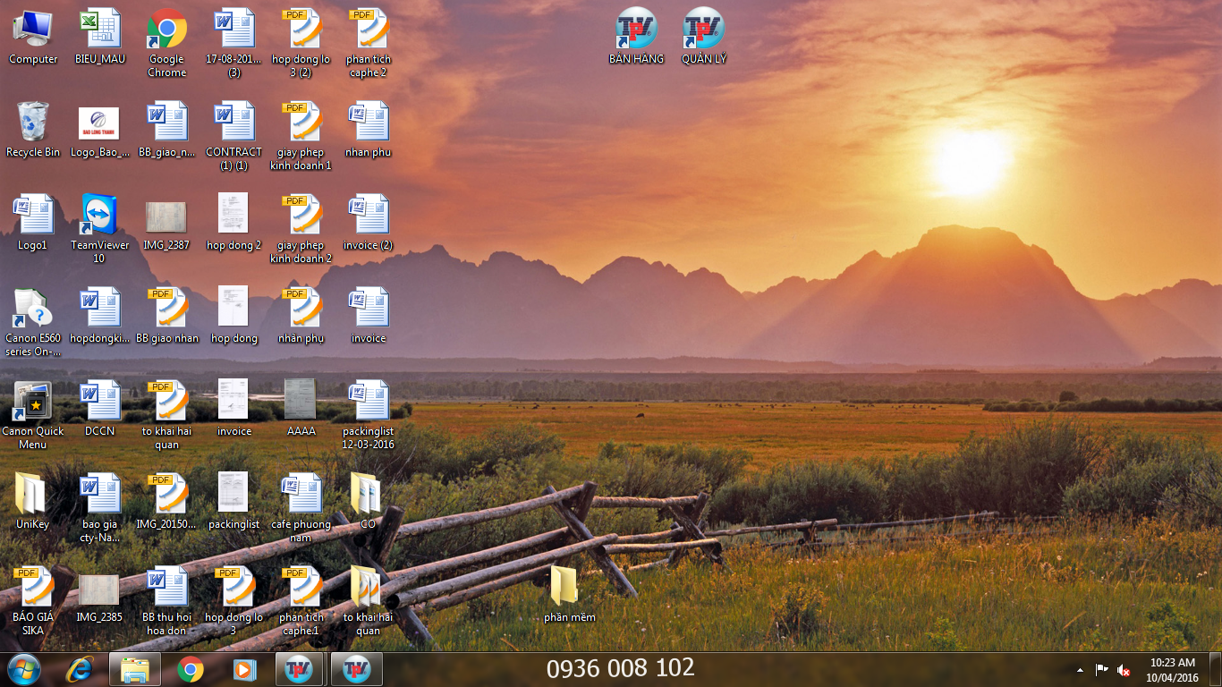This screenshot has height=687, width=1222.
Task: Launch the BÁN HÀNG application shortcut
Action: 637,37
